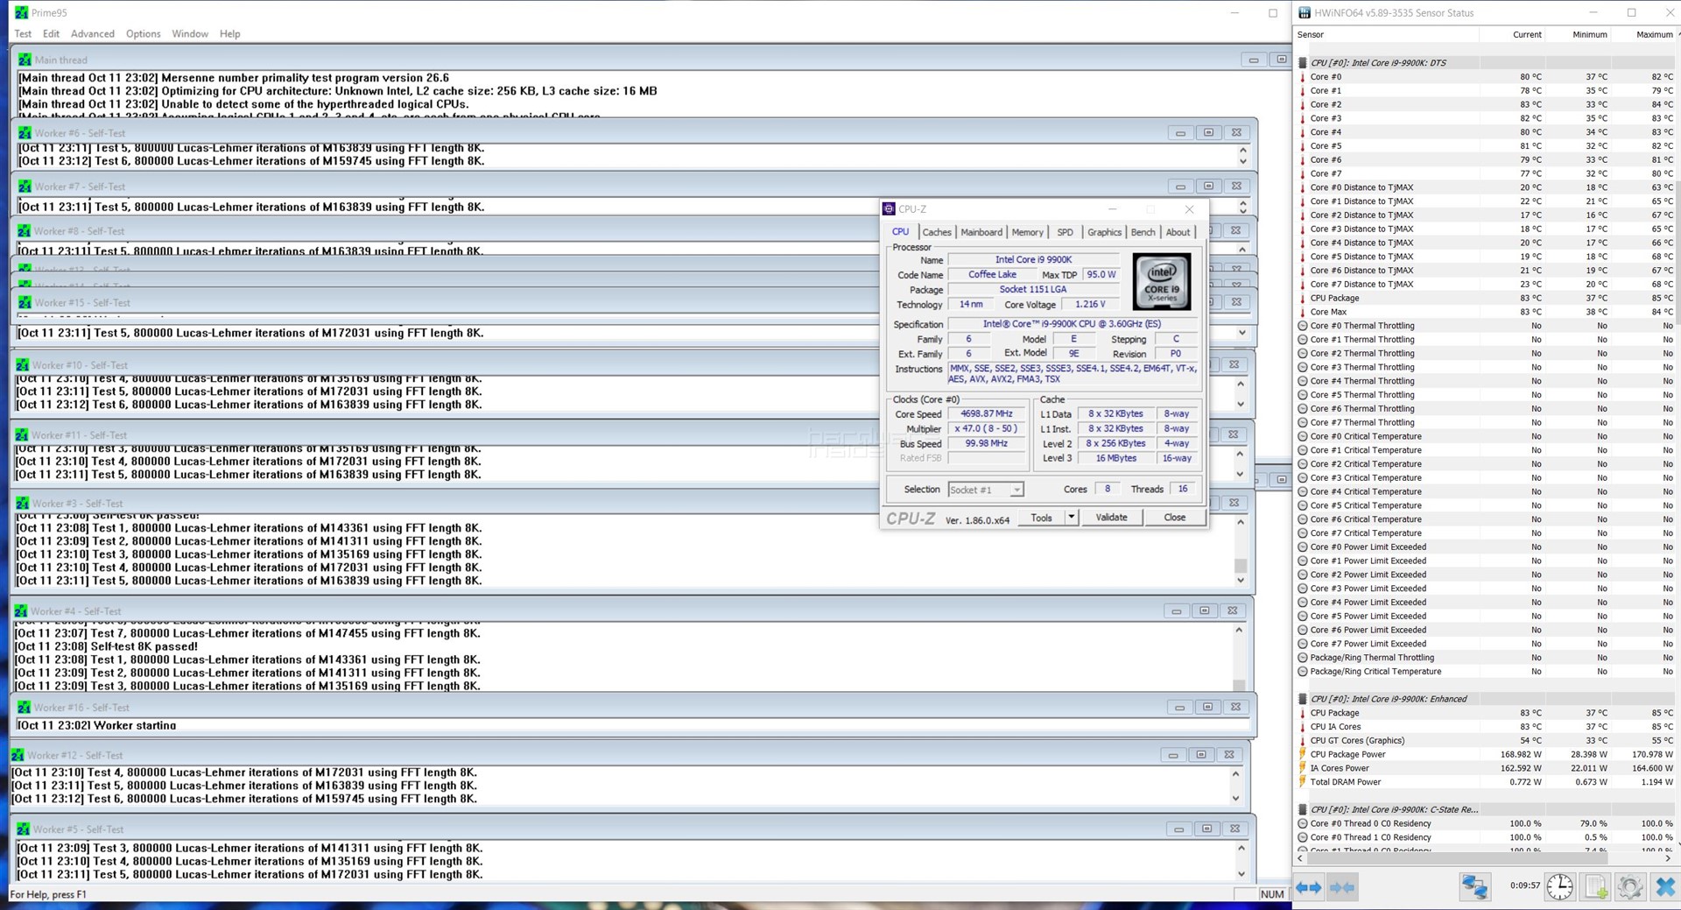This screenshot has height=910, width=1681.
Task: Click power icon beside CPU Package Power
Action: [x=1303, y=754]
